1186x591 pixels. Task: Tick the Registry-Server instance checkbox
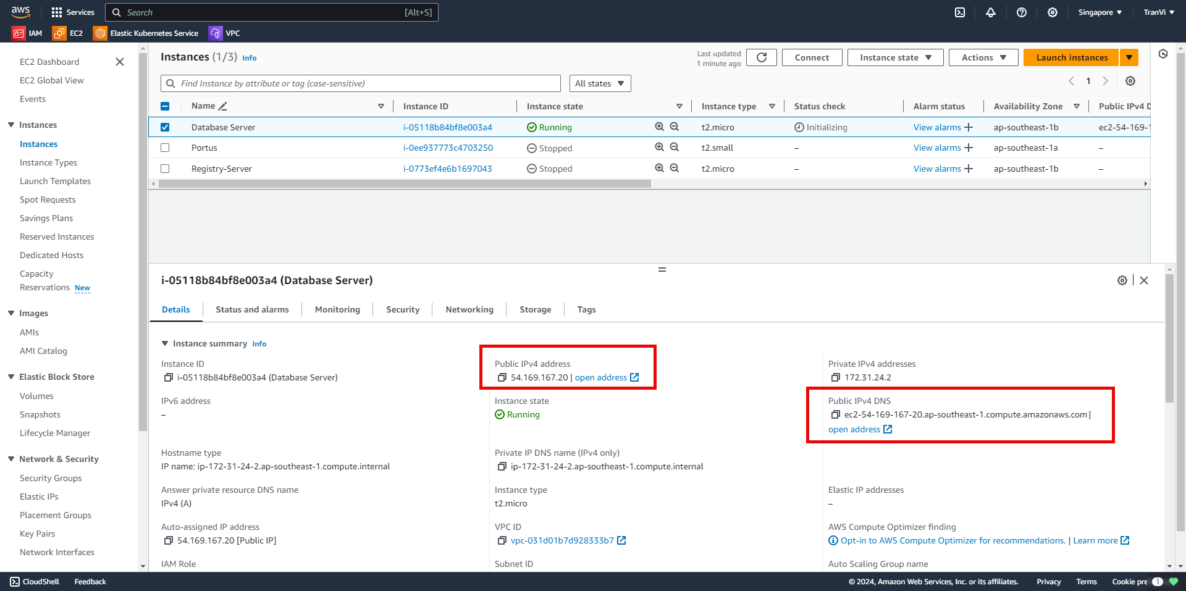pos(165,169)
